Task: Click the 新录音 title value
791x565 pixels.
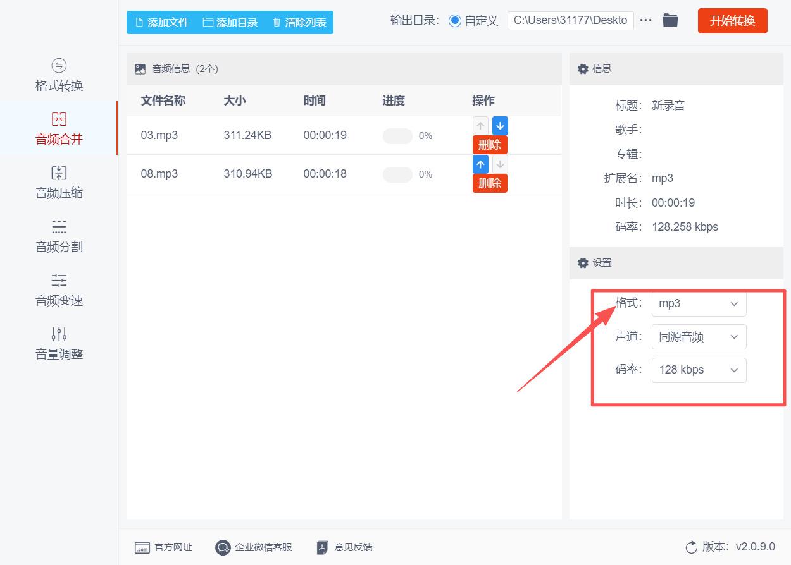Action: [668, 106]
